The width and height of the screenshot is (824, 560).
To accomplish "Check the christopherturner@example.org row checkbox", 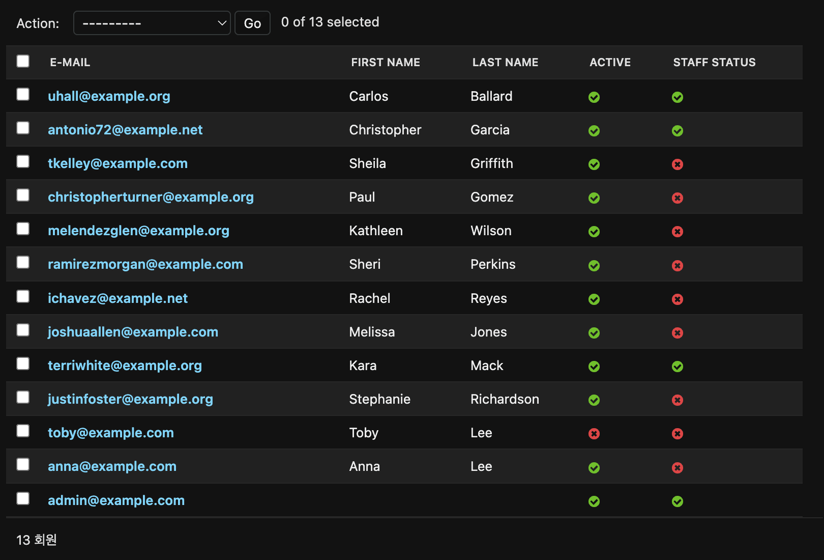I will [x=23, y=195].
